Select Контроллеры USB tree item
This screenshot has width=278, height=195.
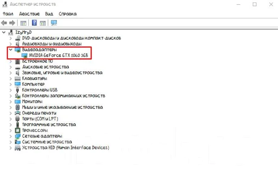(x=40, y=90)
